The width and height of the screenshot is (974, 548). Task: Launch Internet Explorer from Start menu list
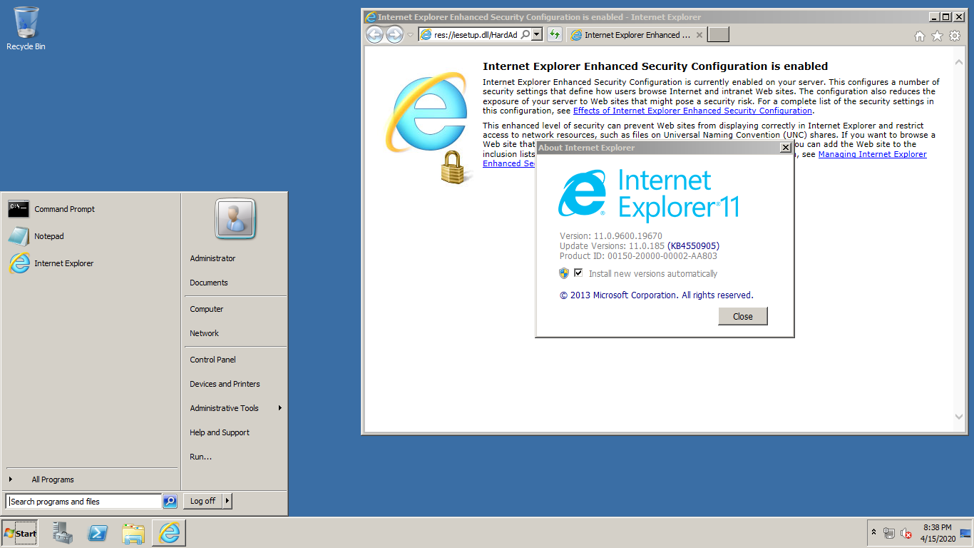pyautogui.click(x=90, y=263)
